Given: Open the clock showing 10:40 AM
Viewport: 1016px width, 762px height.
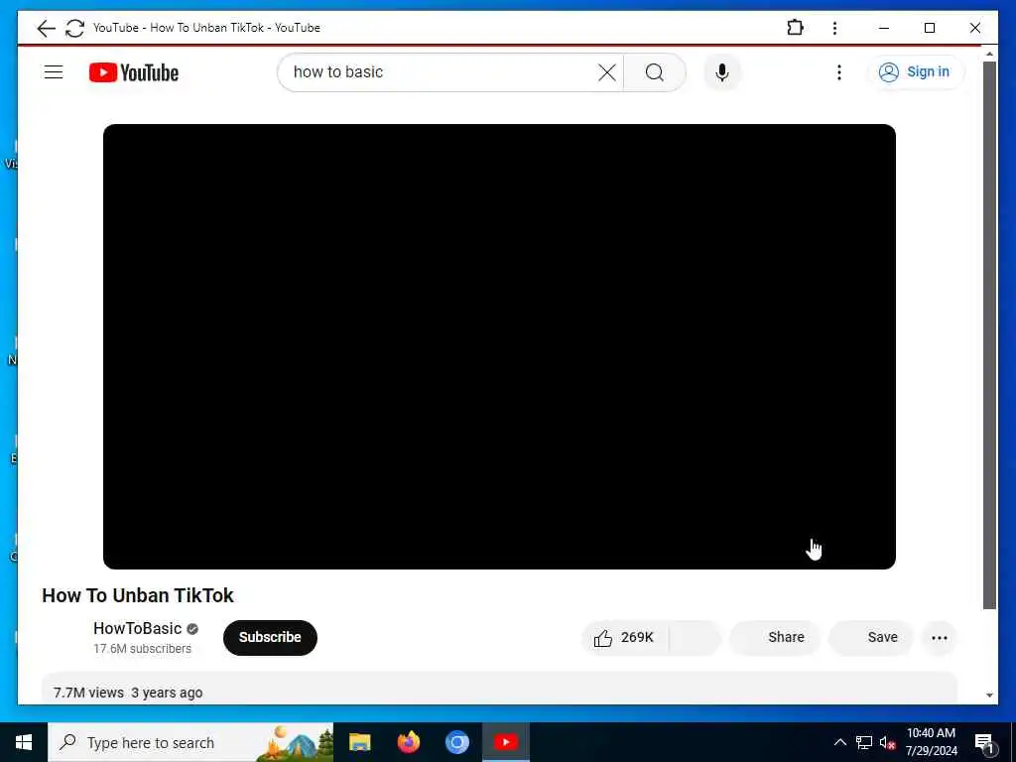Looking at the screenshot, I should point(931,742).
